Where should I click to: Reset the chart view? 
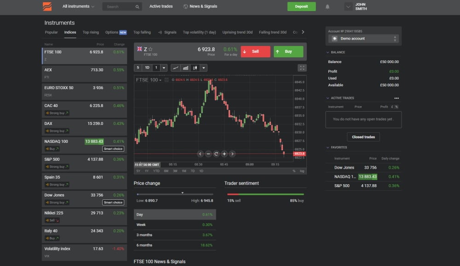216,154
